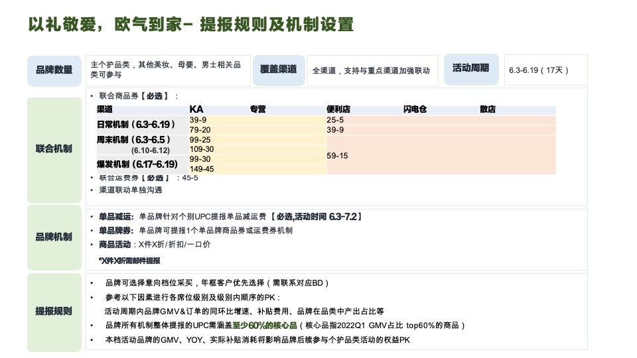
Task: Click table header 专营
Action: tap(257, 109)
